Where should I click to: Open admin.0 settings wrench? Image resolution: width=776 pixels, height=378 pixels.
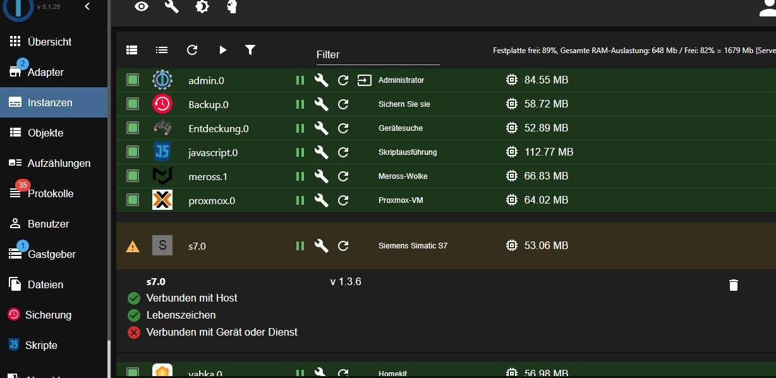coord(322,80)
